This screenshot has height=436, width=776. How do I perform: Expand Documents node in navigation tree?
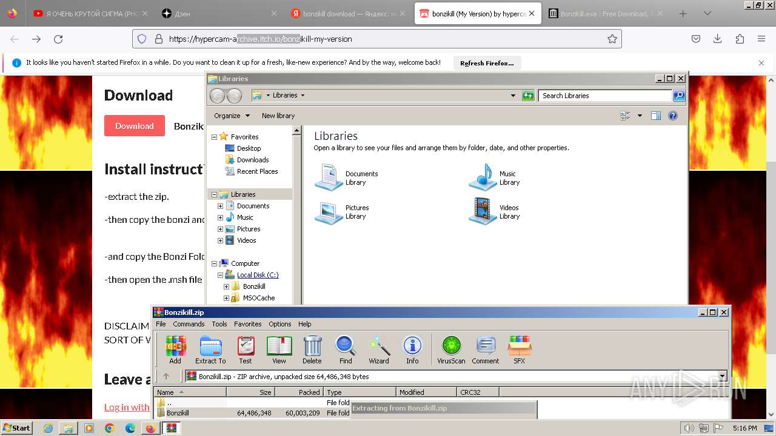[221, 206]
